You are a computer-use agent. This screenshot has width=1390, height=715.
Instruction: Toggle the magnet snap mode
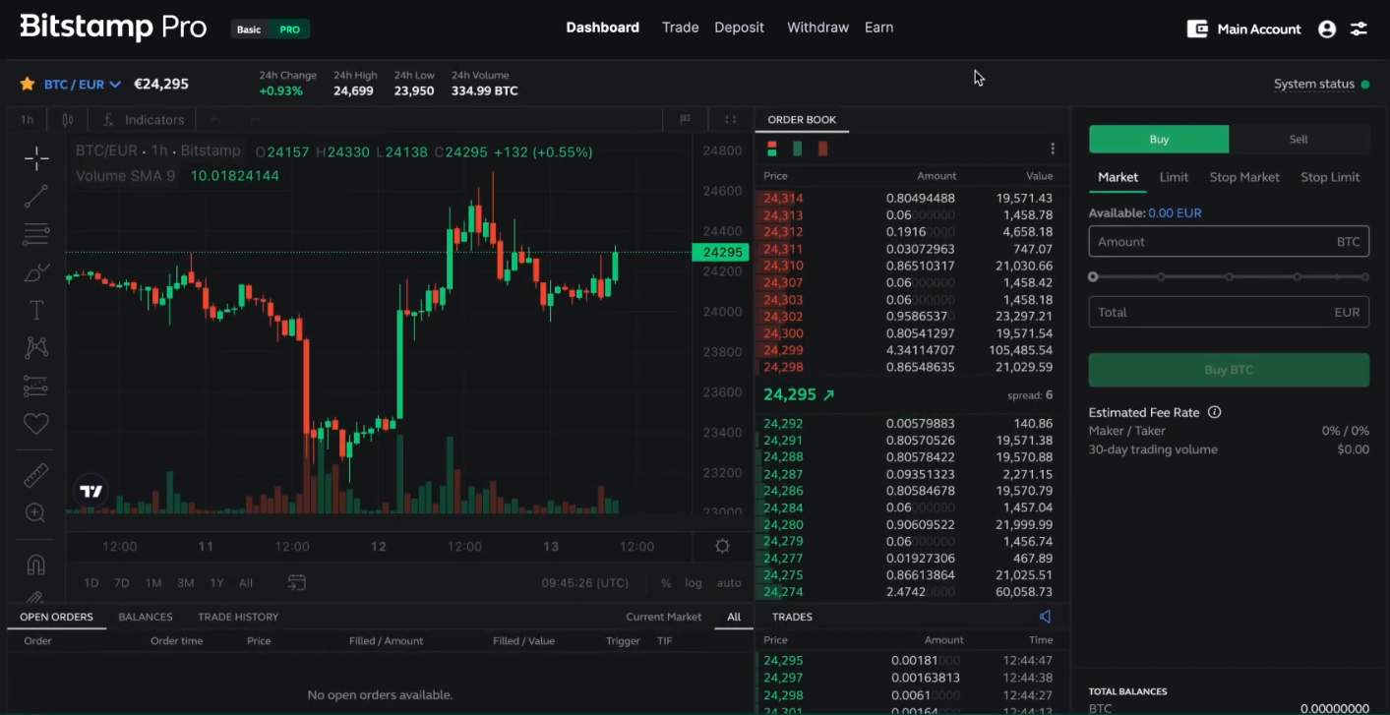tap(36, 565)
